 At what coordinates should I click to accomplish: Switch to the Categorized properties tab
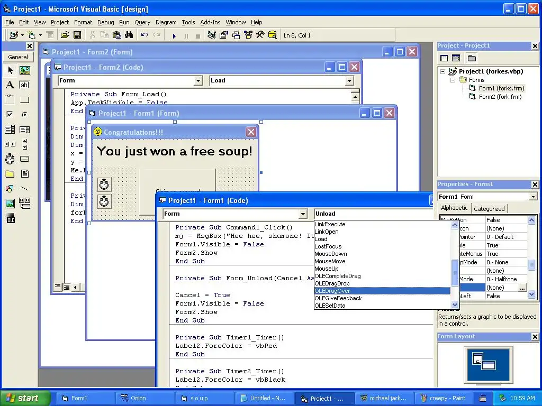pyautogui.click(x=489, y=208)
